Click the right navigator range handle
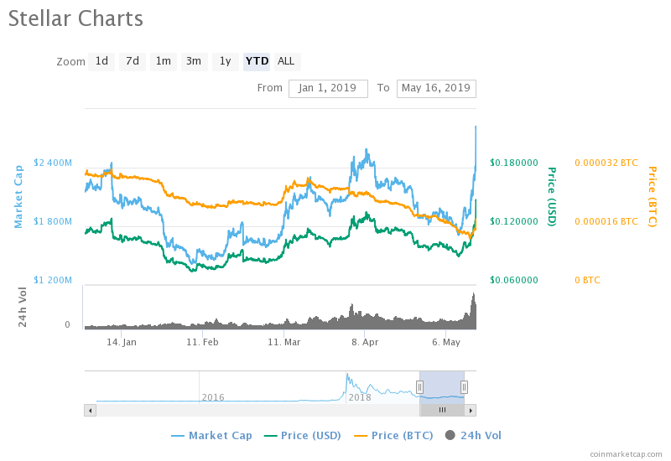671x461 pixels. [x=464, y=387]
